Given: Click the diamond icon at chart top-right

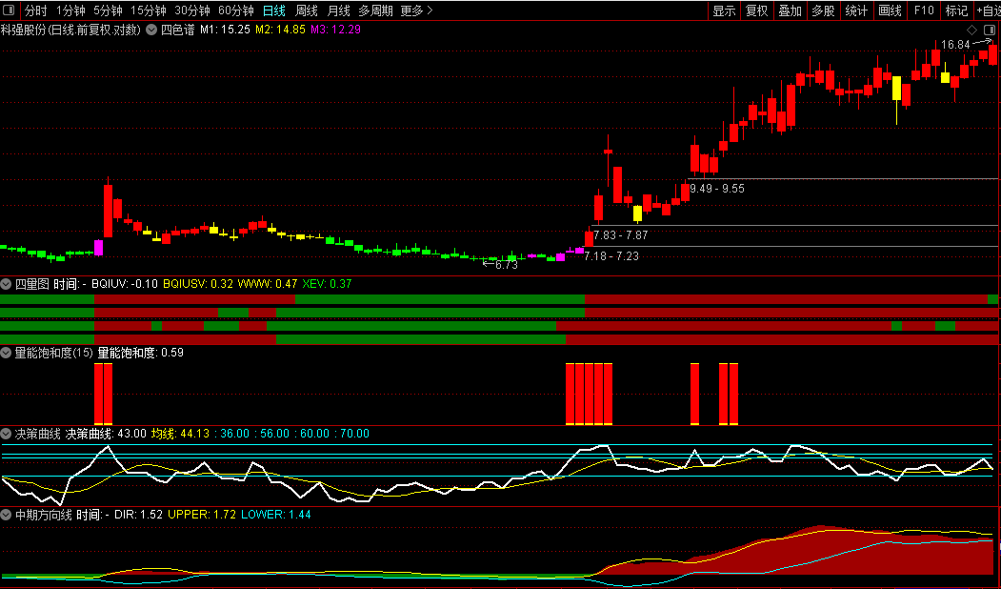Looking at the screenshot, I should click(971, 30).
